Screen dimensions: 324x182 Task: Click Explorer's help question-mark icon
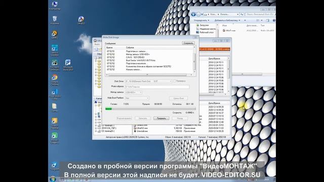point(274,20)
